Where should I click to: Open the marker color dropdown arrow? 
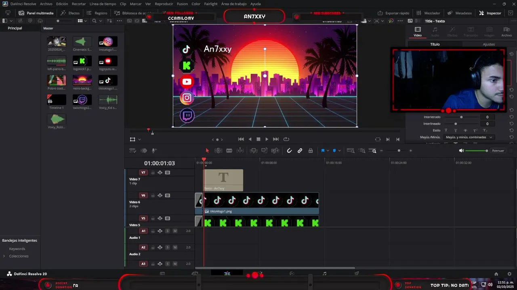[x=339, y=151]
